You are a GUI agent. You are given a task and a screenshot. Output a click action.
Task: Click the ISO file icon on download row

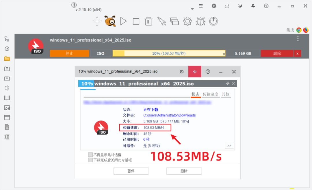[x=36, y=46]
